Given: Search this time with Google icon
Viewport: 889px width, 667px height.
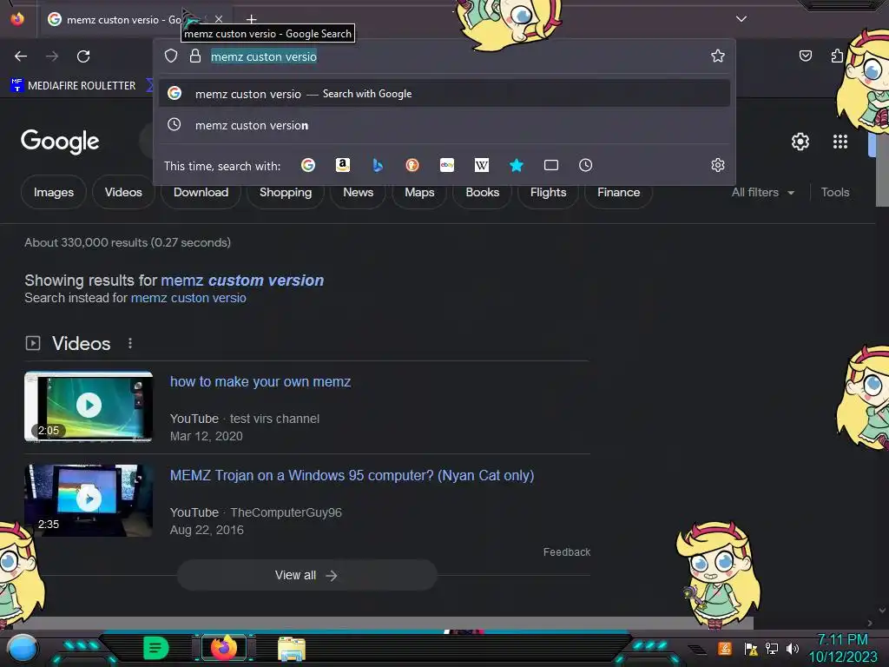Looking at the screenshot, I should click(308, 165).
